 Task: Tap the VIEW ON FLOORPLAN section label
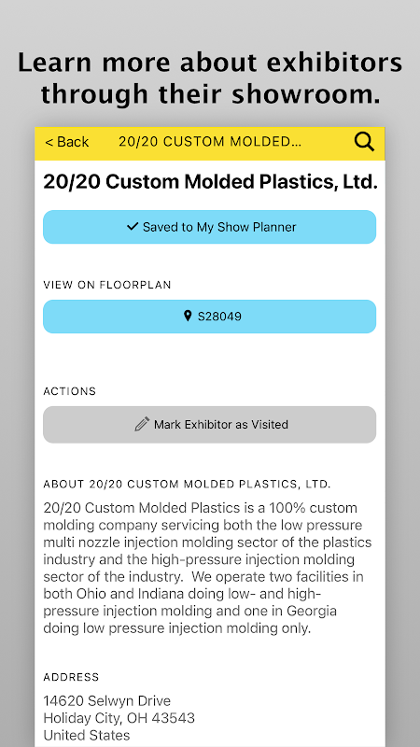coord(107,285)
